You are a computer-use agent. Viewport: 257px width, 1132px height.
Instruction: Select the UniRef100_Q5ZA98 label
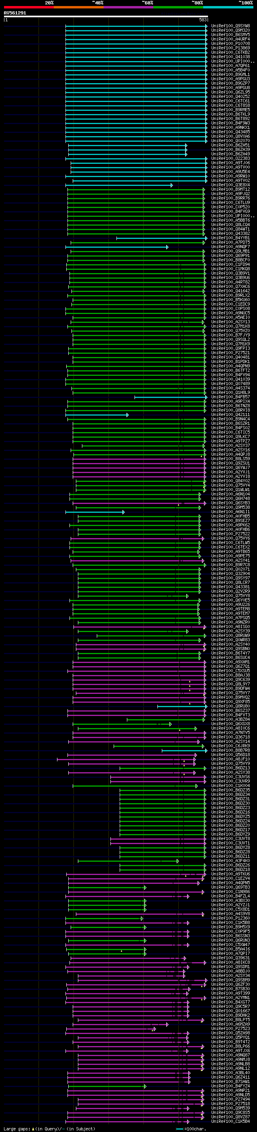230,1033
